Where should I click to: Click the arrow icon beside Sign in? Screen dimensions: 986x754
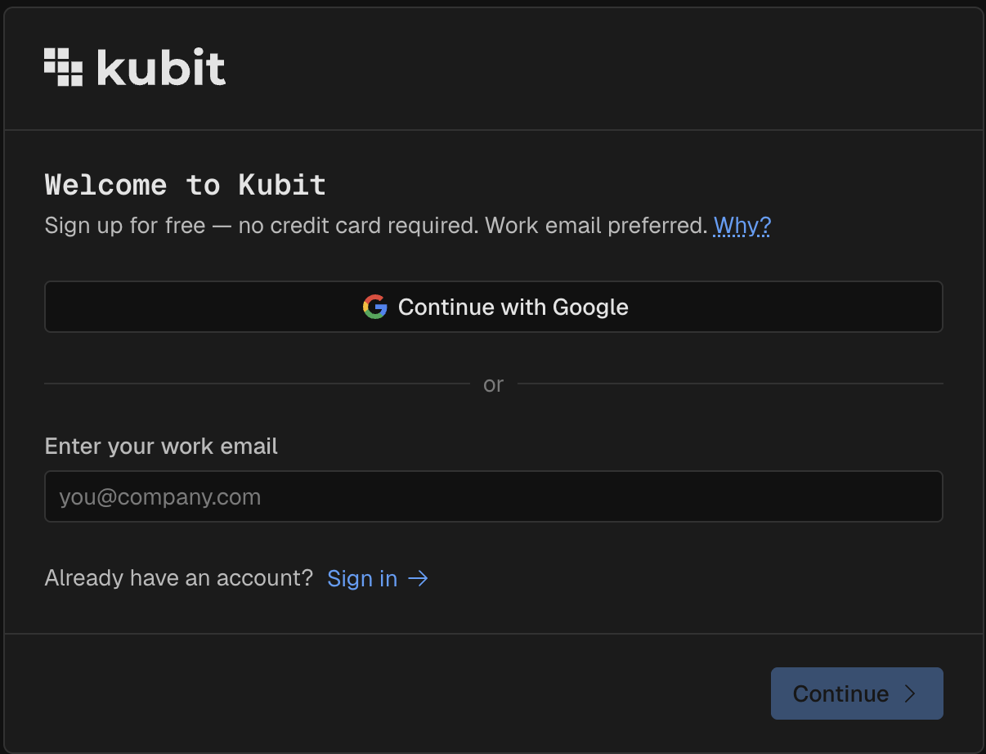tap(418, 579)
